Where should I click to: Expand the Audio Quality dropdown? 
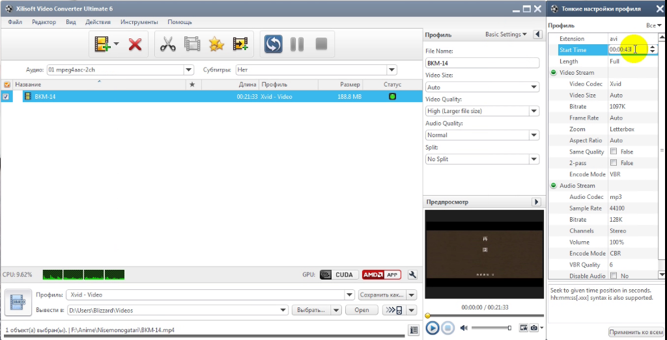534,135
